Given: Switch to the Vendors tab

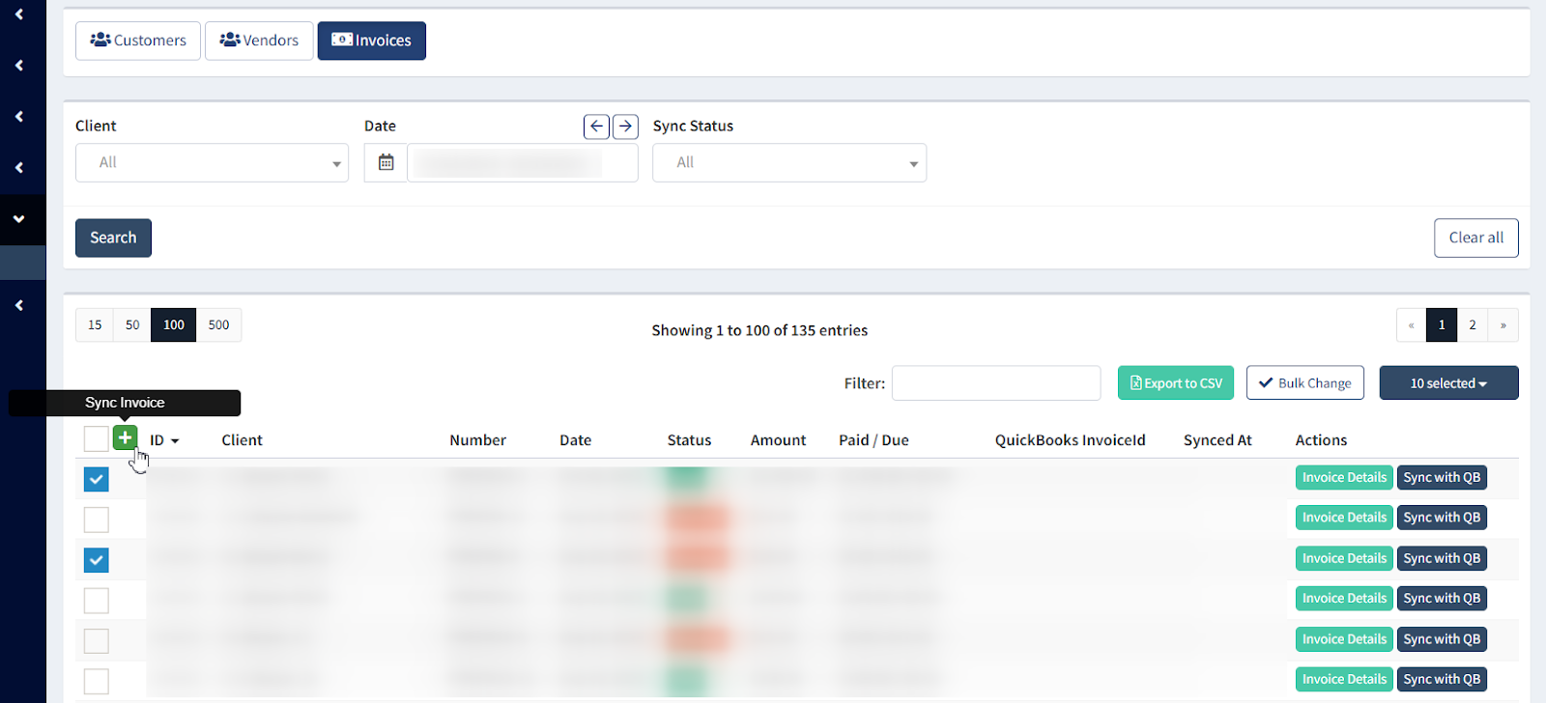Looking at the screenshot, I should tap(259, 41).
